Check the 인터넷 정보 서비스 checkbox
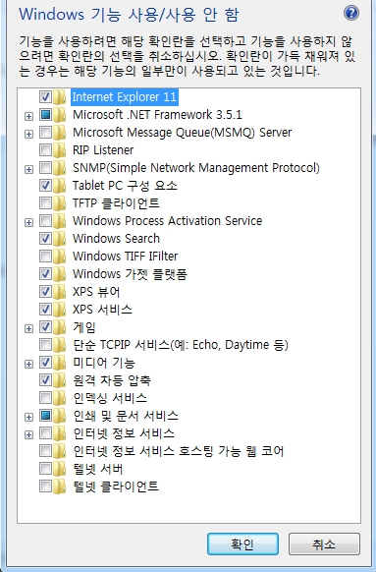 pos(45,432)
